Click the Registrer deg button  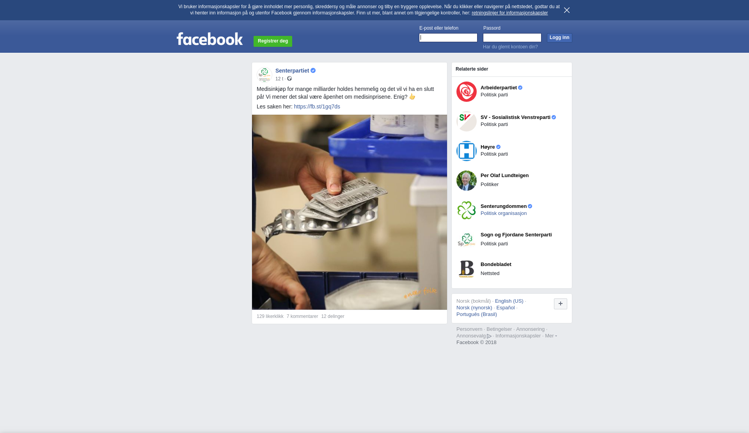coord(273,41)
